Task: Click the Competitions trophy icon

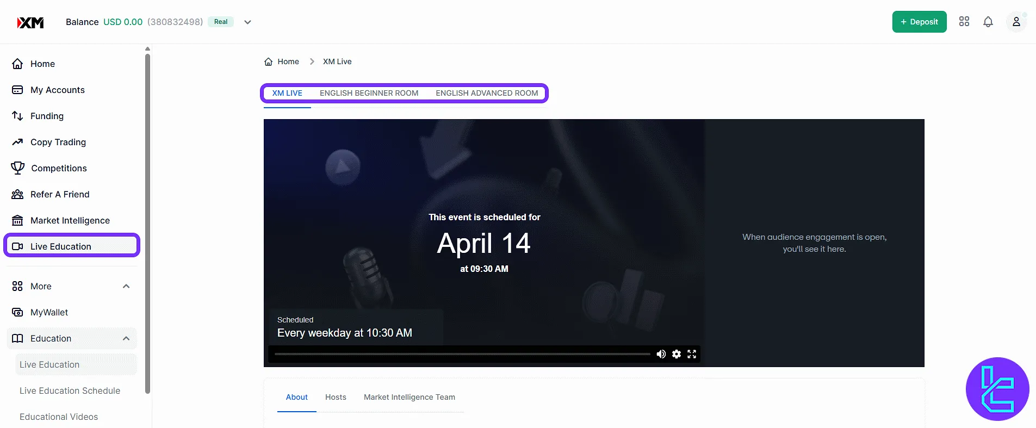Action: 18,168
